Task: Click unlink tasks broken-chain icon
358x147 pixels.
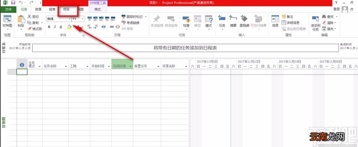Action: (x=118, y=27)
